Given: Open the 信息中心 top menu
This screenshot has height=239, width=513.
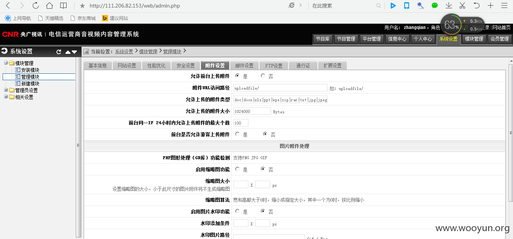Looking at the screenshot, I should pos(397,39).
